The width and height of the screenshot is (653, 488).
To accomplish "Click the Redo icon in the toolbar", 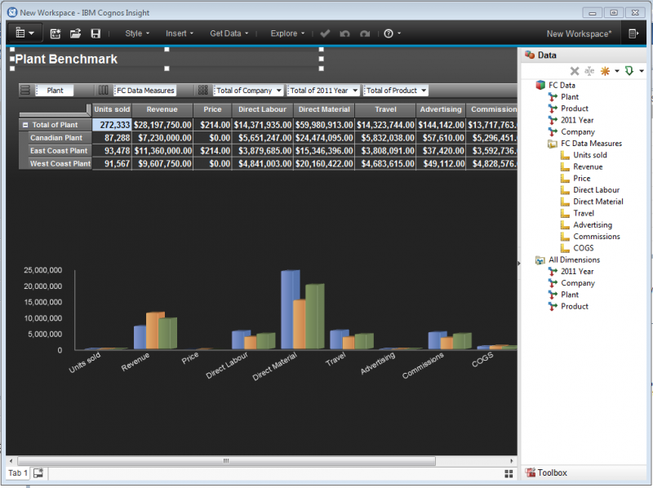I will (x=364, y=33).
